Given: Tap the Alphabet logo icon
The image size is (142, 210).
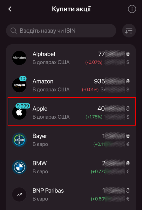Looking at the screenshot, I should (x=19, y=58).
